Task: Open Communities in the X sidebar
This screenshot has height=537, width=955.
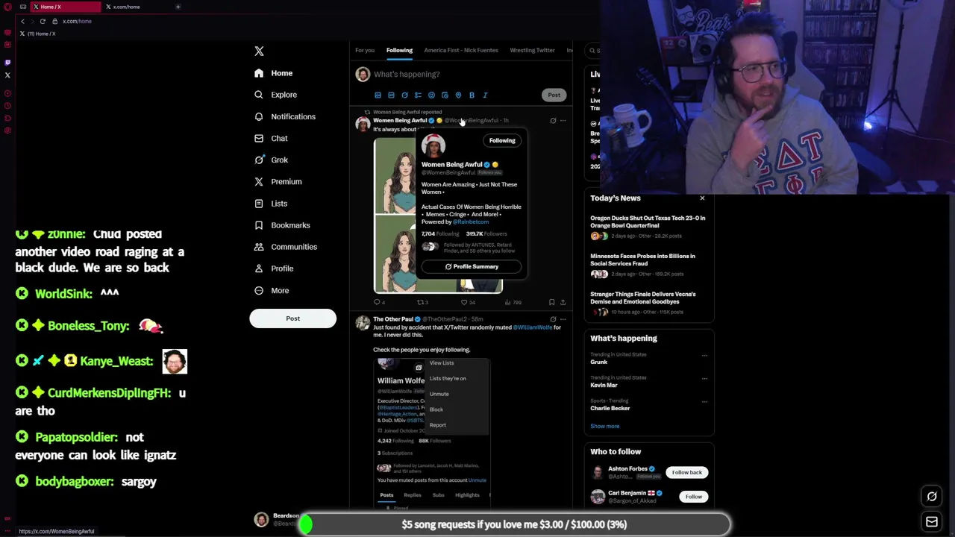Action: (285, 246)
